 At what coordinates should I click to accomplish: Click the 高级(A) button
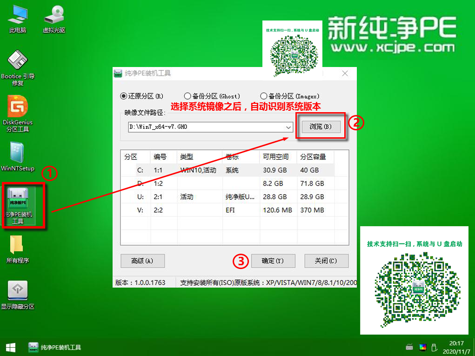click(142, 261)
